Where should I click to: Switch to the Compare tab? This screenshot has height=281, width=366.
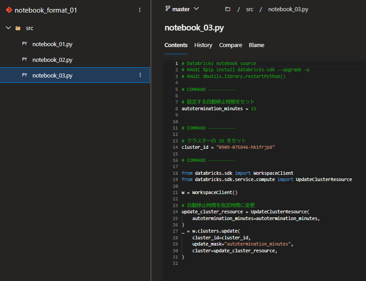(x=231, y=45)
